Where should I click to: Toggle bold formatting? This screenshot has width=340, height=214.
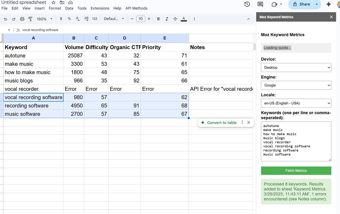pos(158,19)
